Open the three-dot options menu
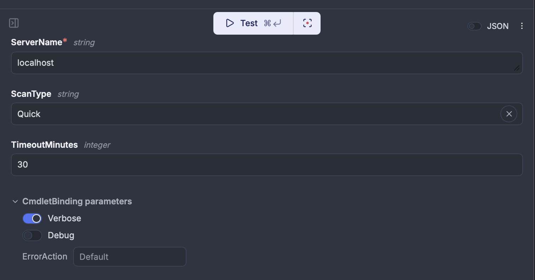The height and width of the screenshot is (280, 535). [522, 26]
